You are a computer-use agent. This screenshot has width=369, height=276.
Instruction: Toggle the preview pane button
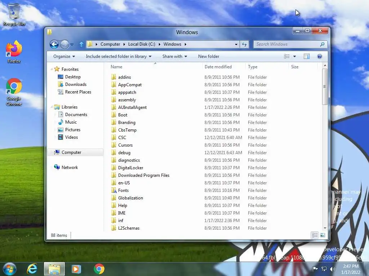pos(307,56)
